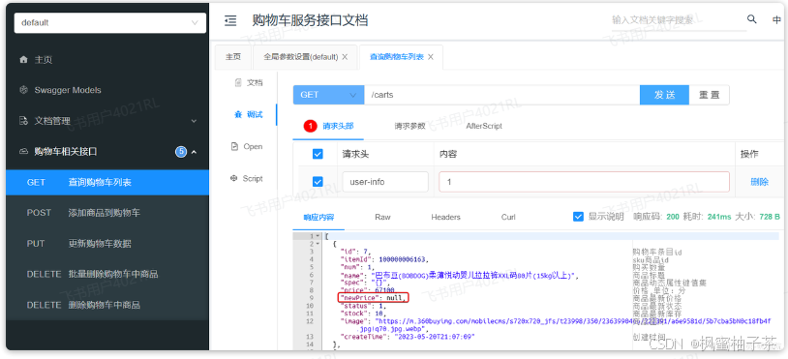The height and width of the screenshot is (359, 788).
Task: Show the Curl tab
Action: point(508,217)
